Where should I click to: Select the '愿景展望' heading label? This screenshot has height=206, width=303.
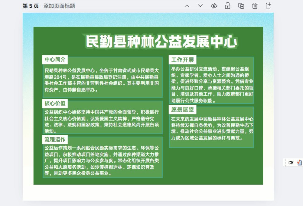click(x=182, y=110)
